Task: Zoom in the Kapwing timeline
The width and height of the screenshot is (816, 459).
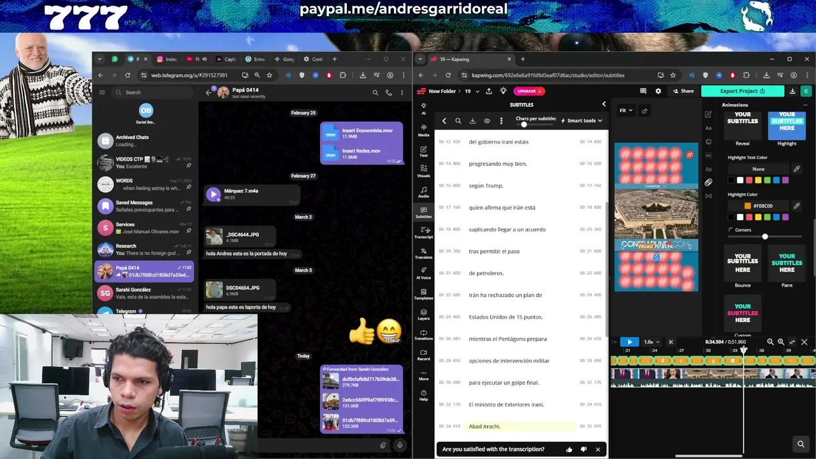Action: tap(781, 342)
